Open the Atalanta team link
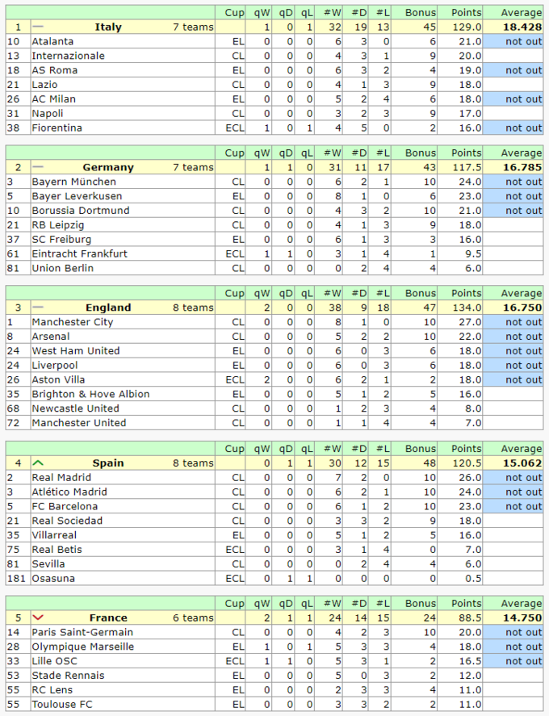This screenshot has height=716, width=549. [x=52, y=41]
